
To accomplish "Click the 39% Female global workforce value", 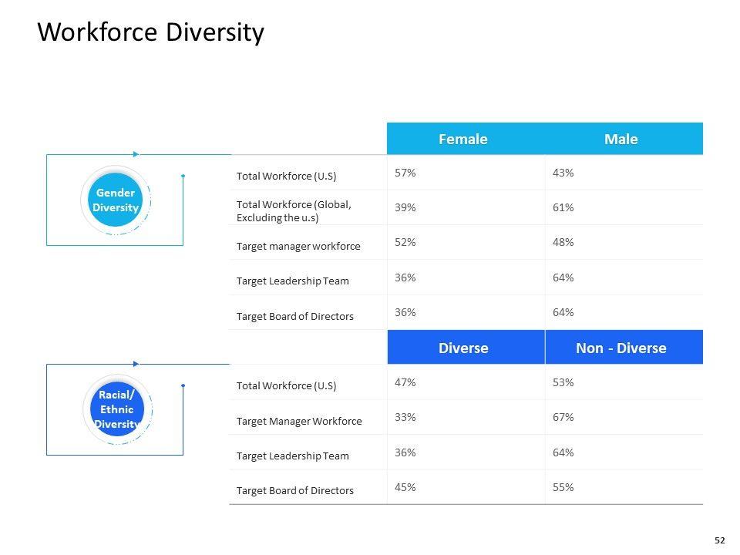I will coord(405,207).
